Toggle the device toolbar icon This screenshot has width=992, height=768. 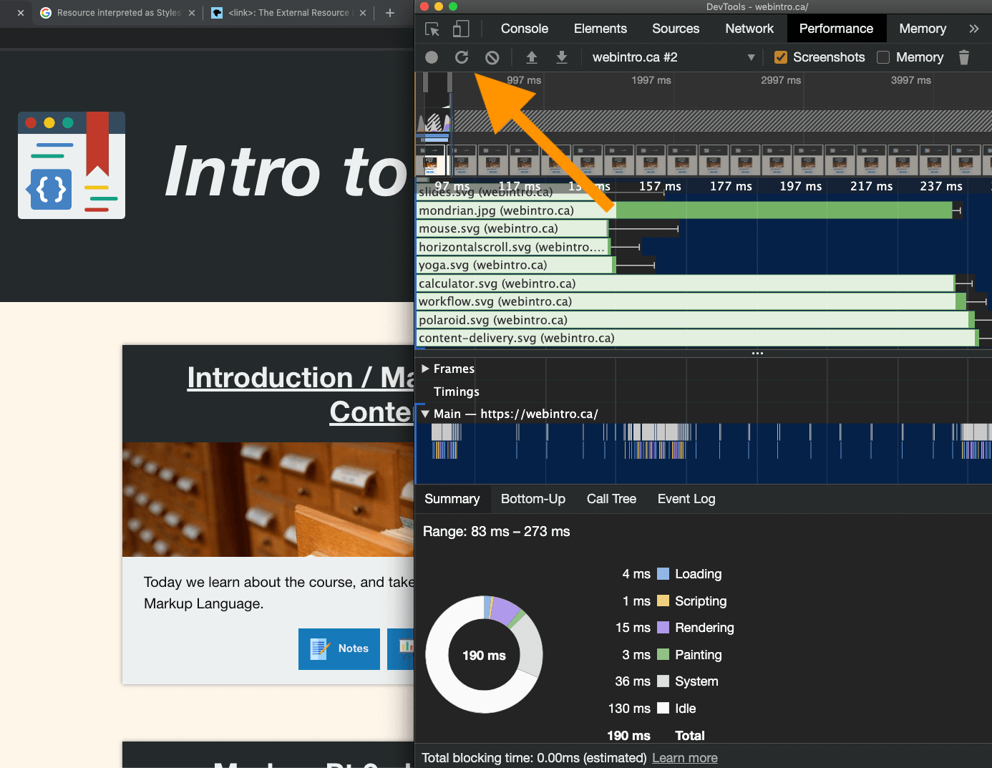click(x=461, y=29)
